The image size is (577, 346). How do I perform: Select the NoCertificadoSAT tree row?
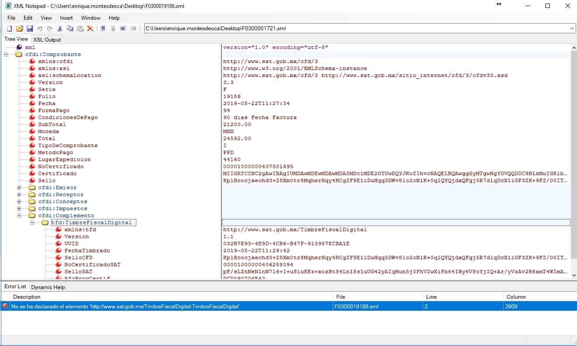(x=93, y=265)
